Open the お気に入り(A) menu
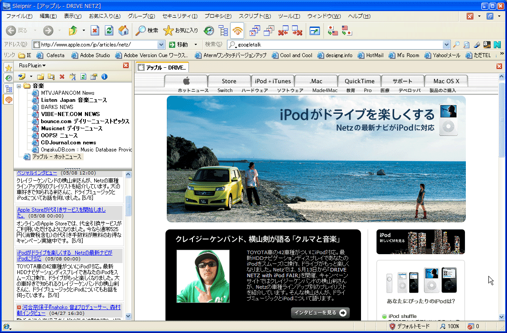Image resolution: width=507 pixels, height=333 pixels. 104,16
